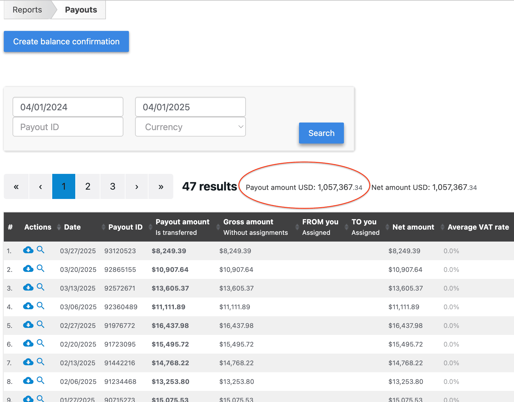
Task: Download payout 92360489 cloud icon
Action: click(28, 306)
